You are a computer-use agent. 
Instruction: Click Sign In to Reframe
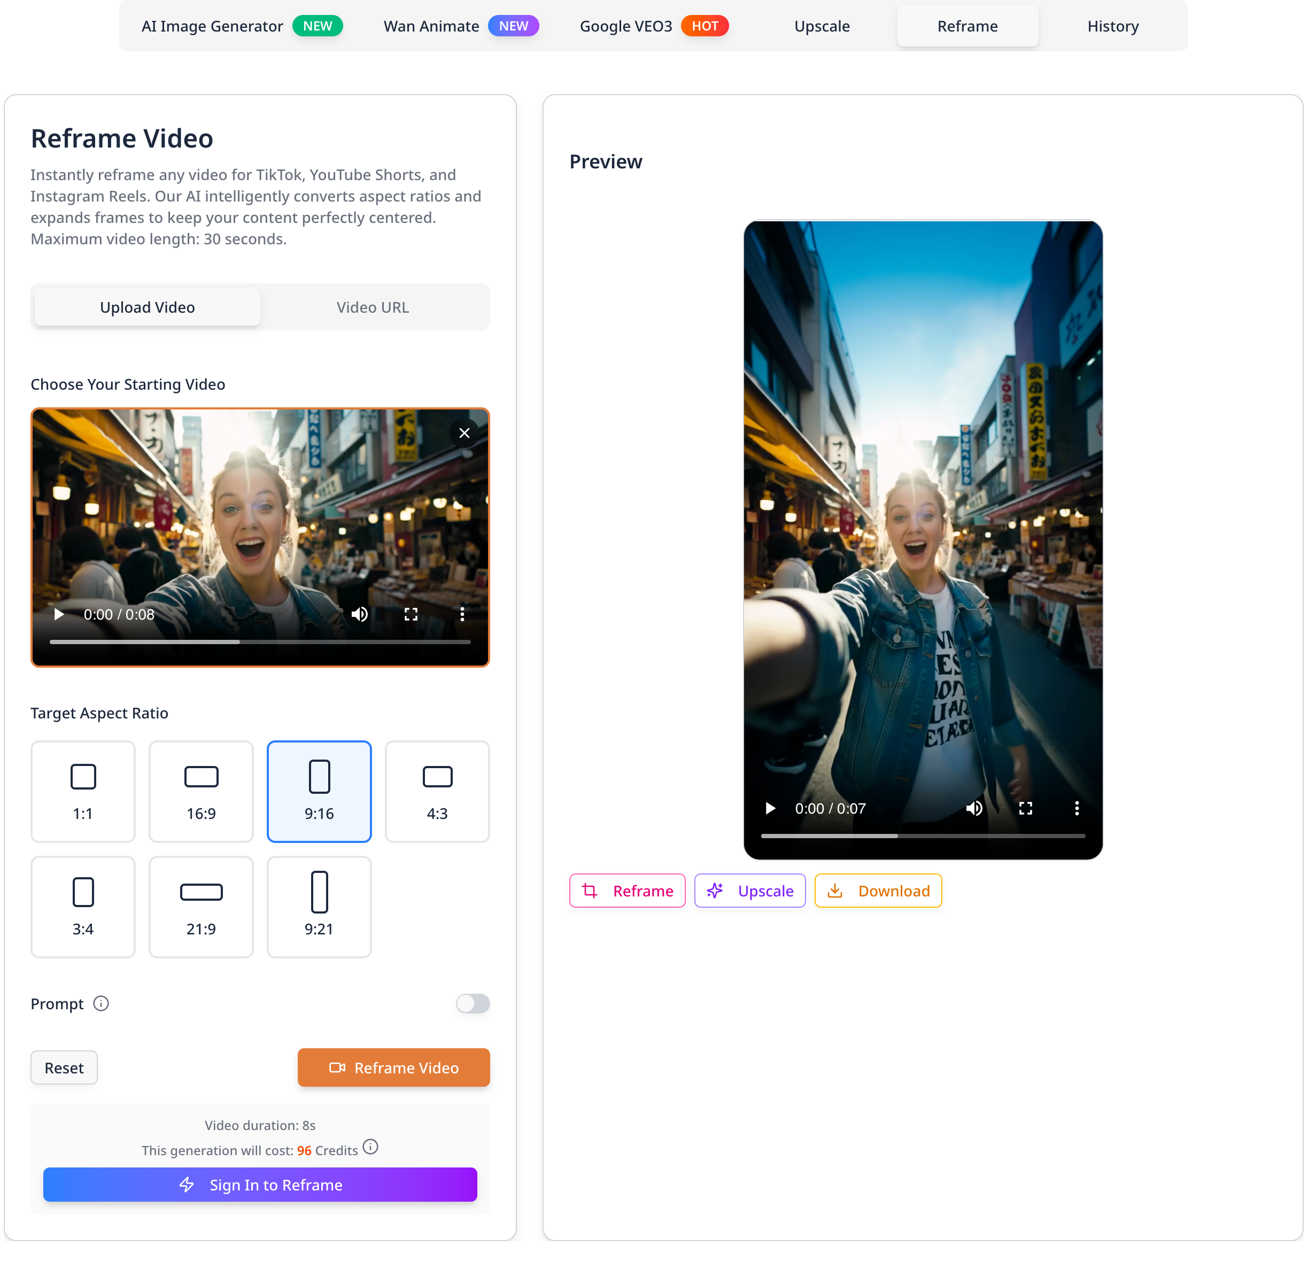click(260, 1185)
